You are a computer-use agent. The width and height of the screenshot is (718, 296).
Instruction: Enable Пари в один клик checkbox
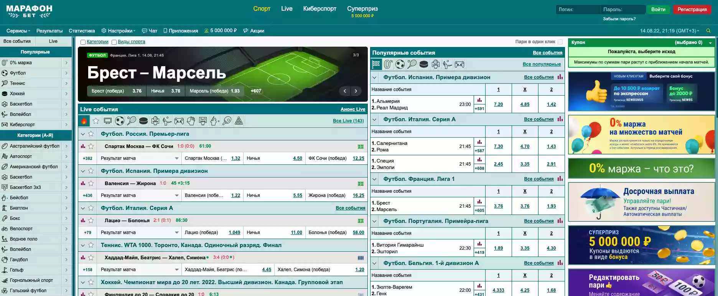[560, 42]
